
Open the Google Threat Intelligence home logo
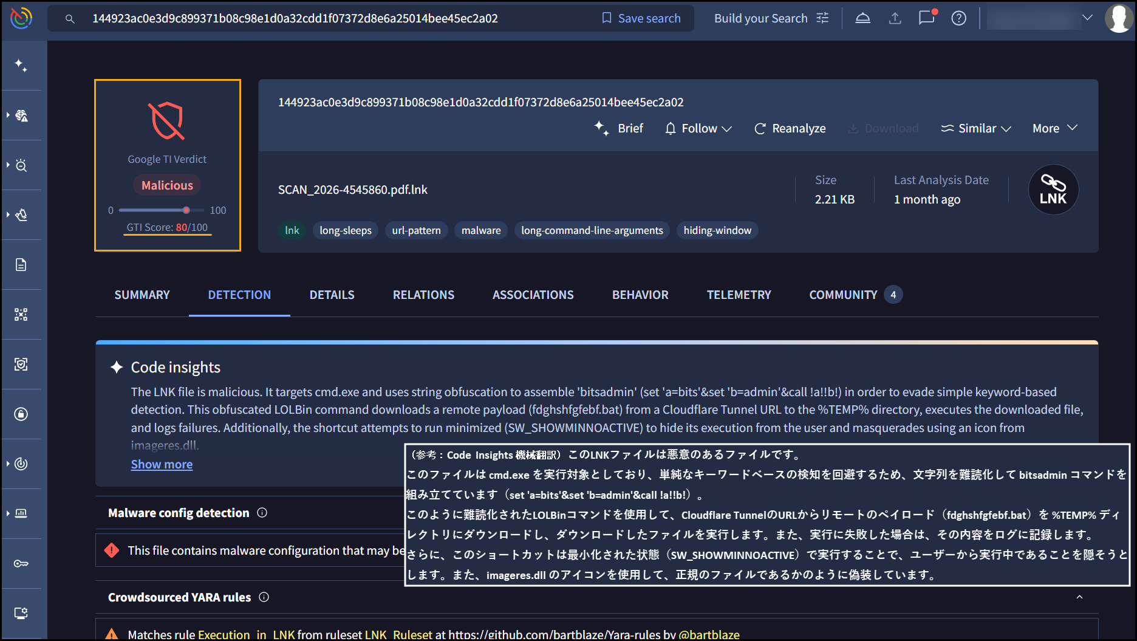pos(21,18)
